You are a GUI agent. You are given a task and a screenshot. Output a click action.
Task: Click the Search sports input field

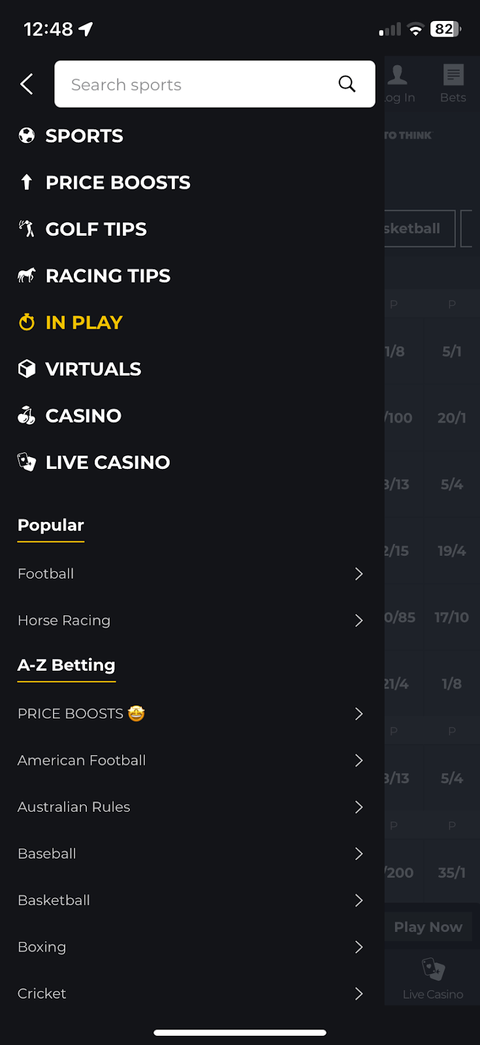point(196,85)
